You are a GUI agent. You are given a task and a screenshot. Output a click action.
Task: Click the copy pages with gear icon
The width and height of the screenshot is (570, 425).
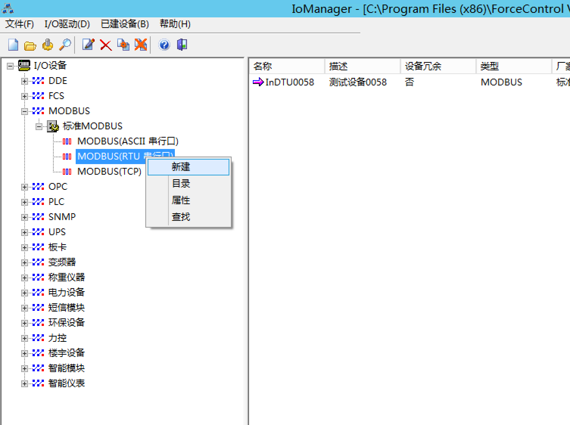point(123,45)
